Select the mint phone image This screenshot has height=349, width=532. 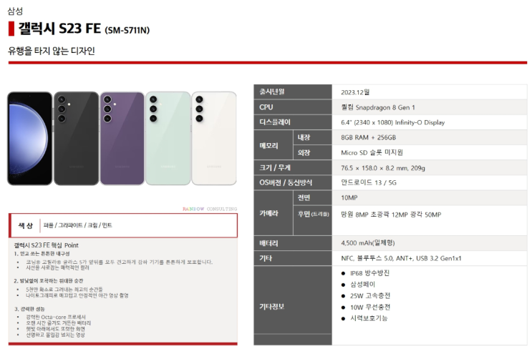[x=168, y=138]
